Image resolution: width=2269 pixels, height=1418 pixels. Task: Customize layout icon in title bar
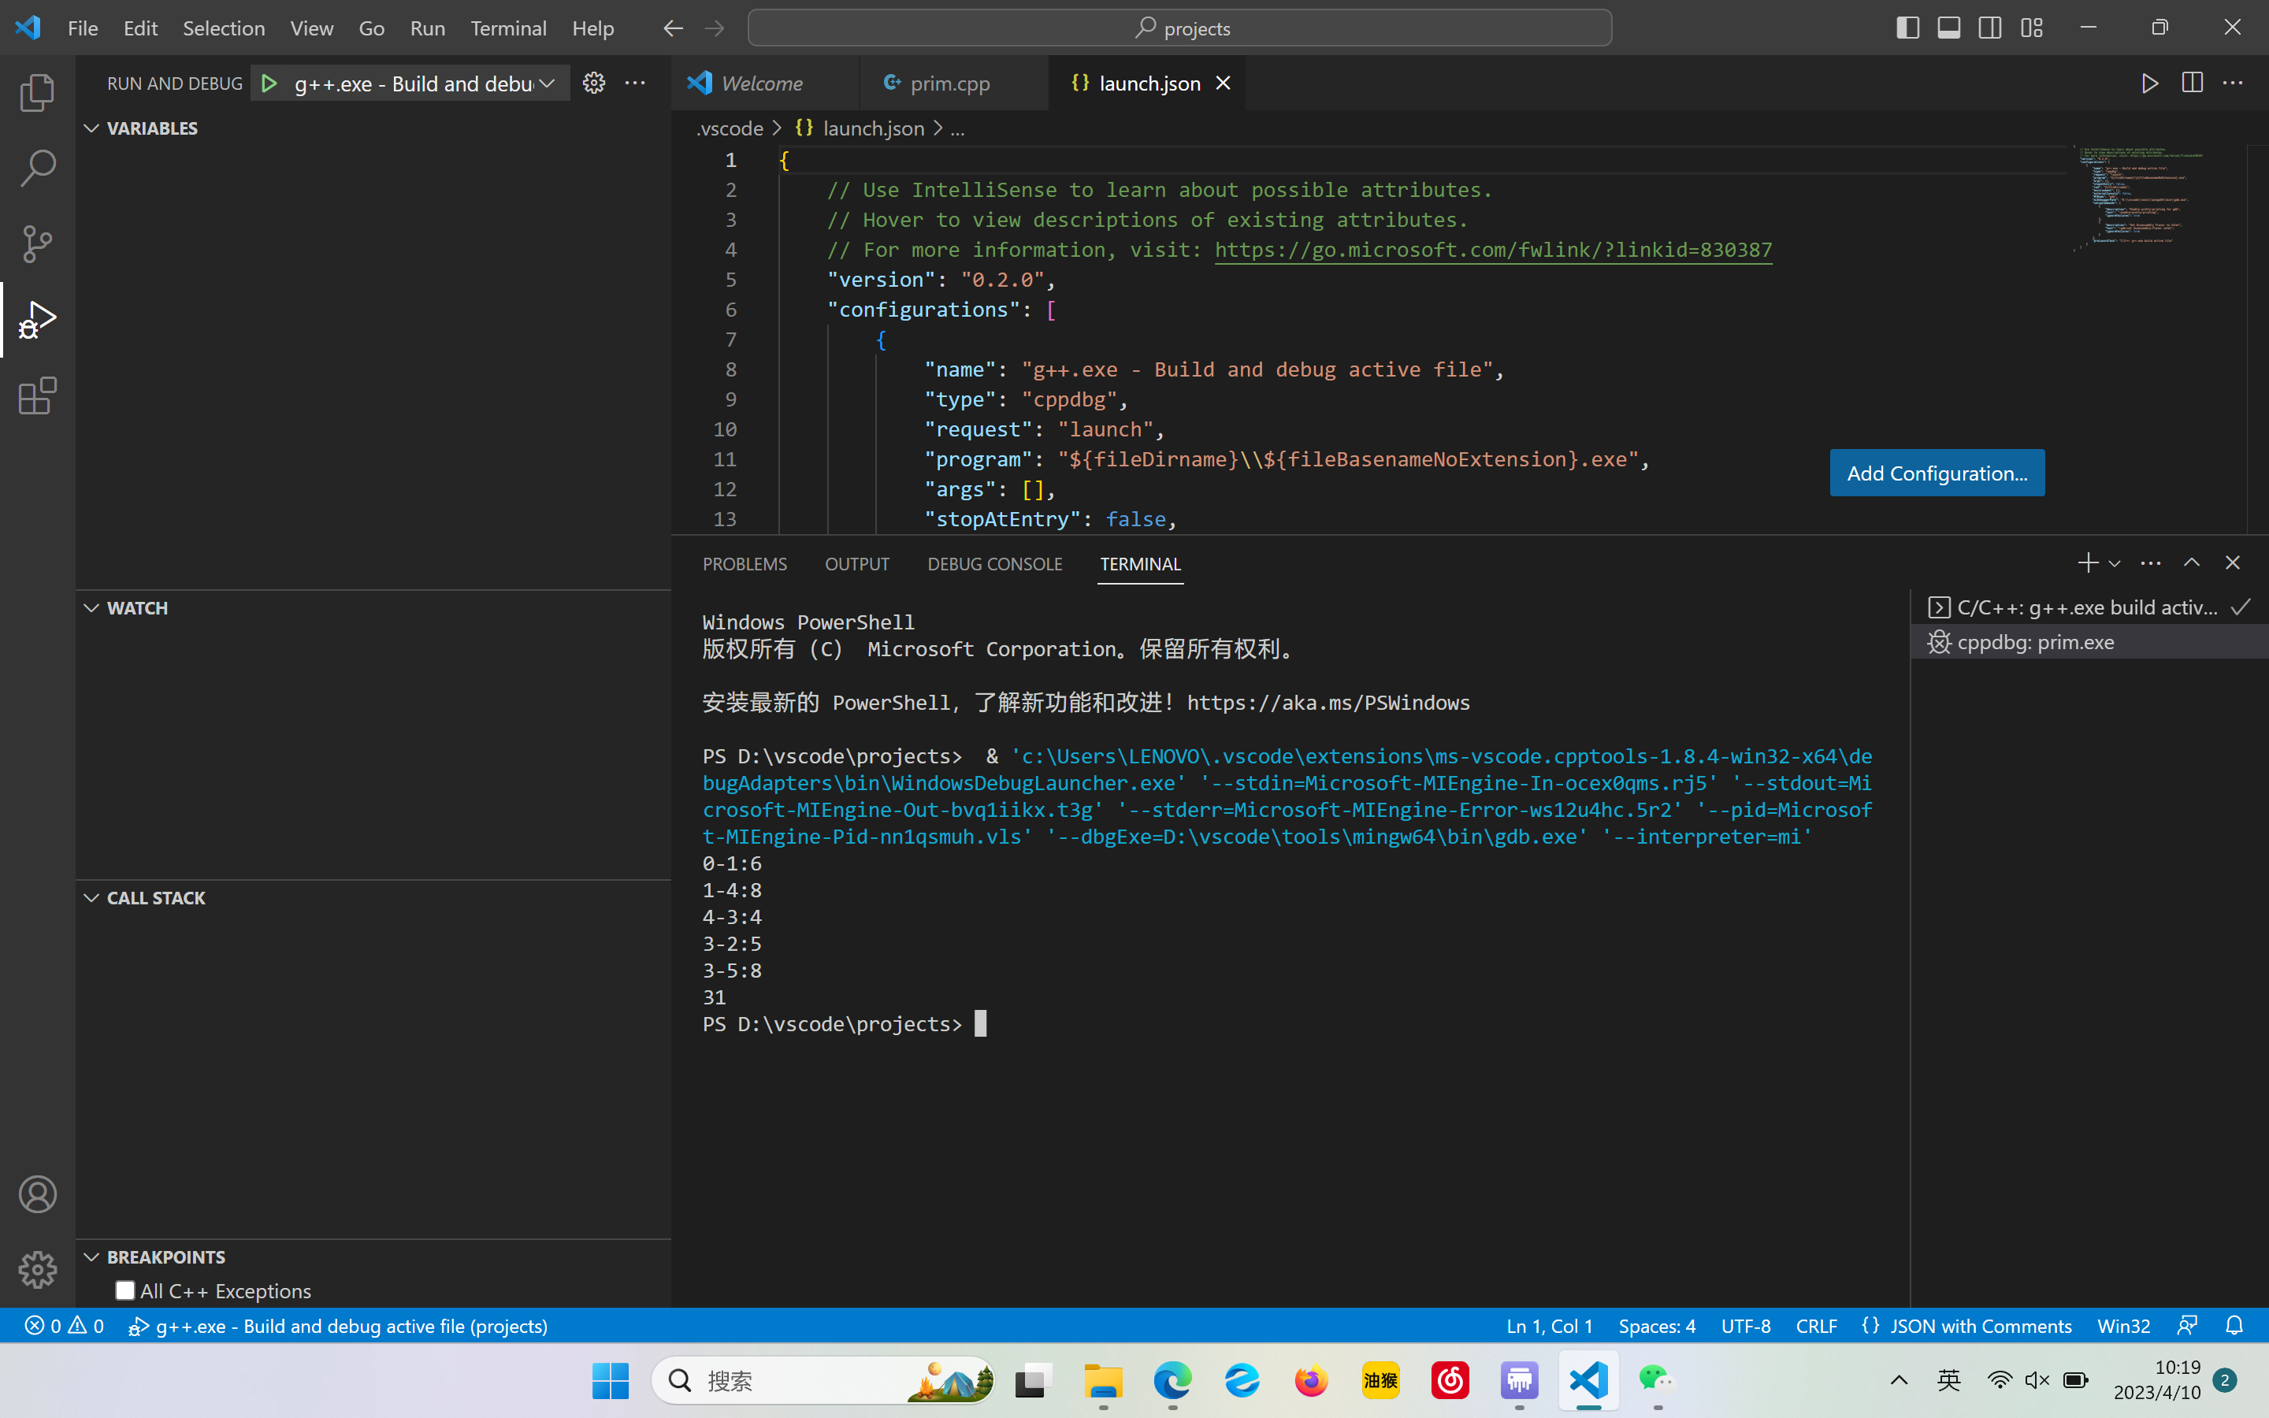coord(2032,28)
